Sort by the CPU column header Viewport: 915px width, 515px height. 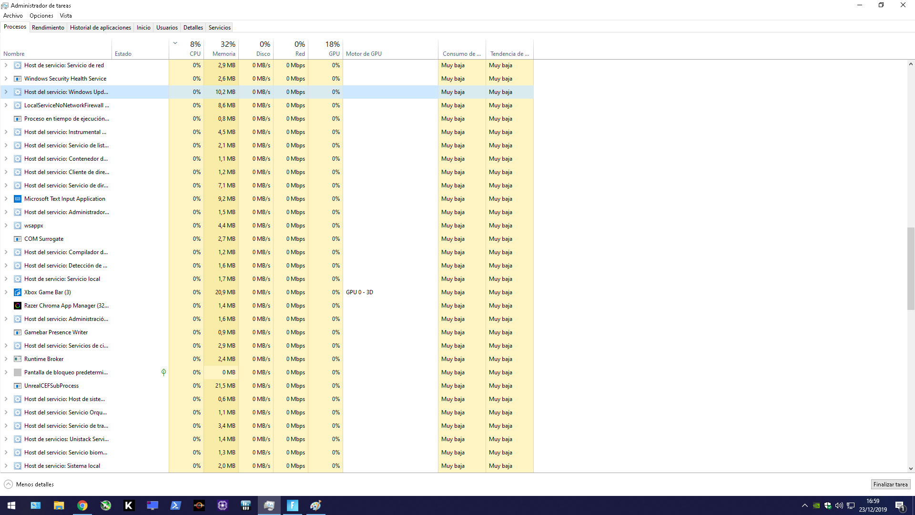point(186,49)
